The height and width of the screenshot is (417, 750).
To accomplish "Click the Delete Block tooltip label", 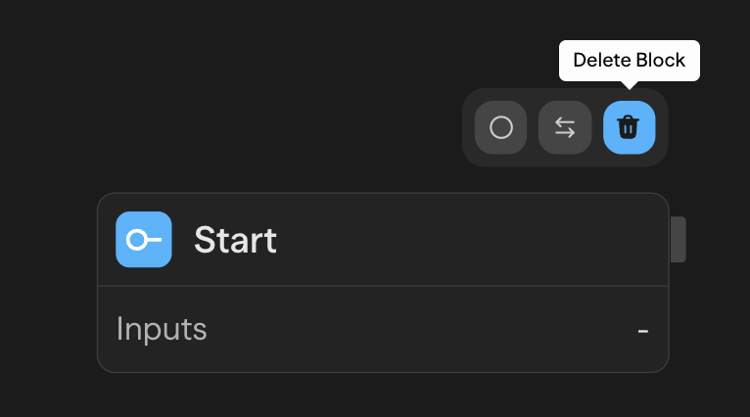I will (x=629, y=61).
